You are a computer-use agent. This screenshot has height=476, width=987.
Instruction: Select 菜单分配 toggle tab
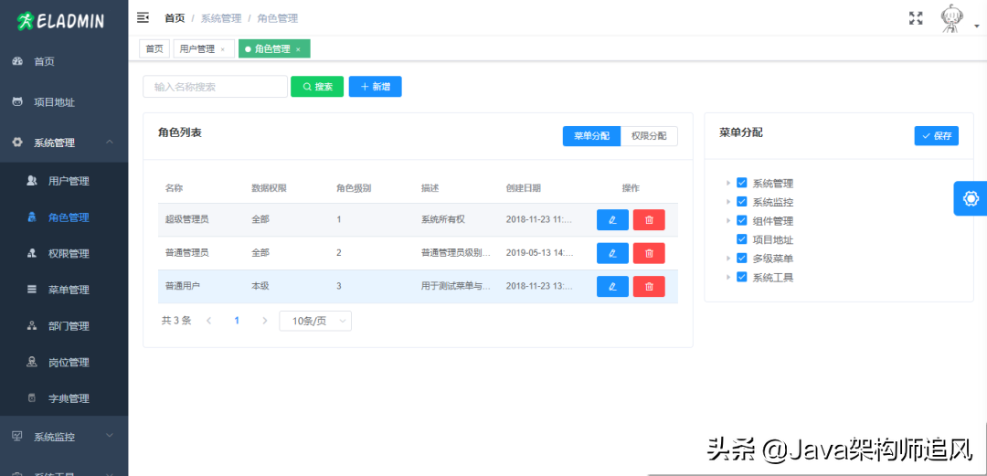[591, 136]
